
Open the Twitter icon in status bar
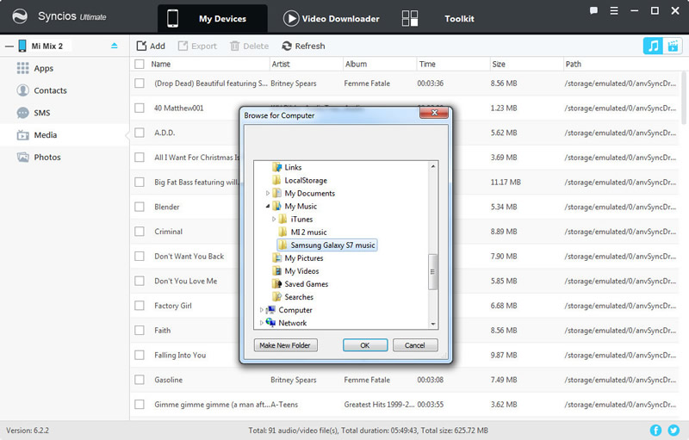point(673,431)
